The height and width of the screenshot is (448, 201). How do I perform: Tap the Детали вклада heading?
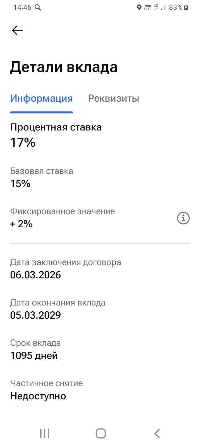coord(64,67)
